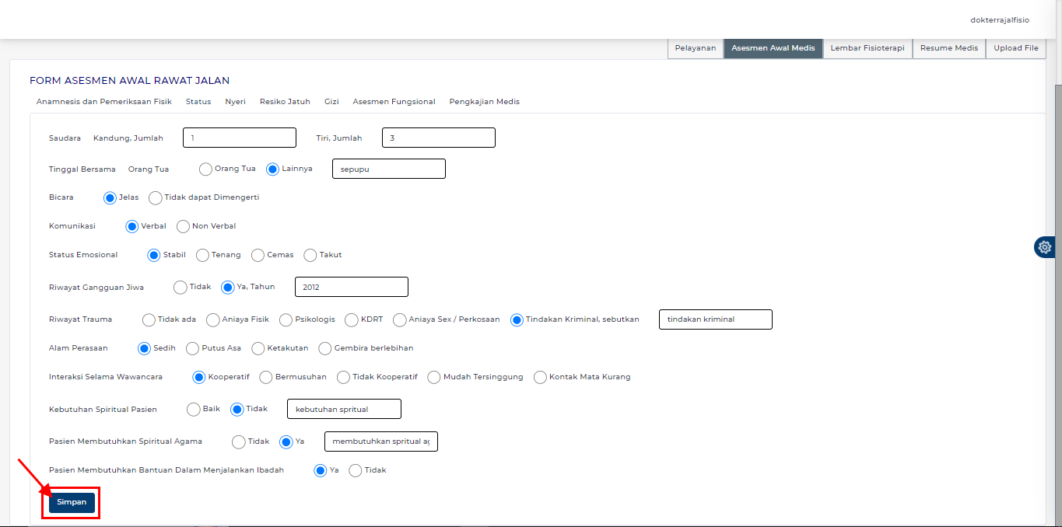Select Orang Tua radio for Tinggal Bersama
This screenshot has height=527, width=1062.
click(206, 169)
